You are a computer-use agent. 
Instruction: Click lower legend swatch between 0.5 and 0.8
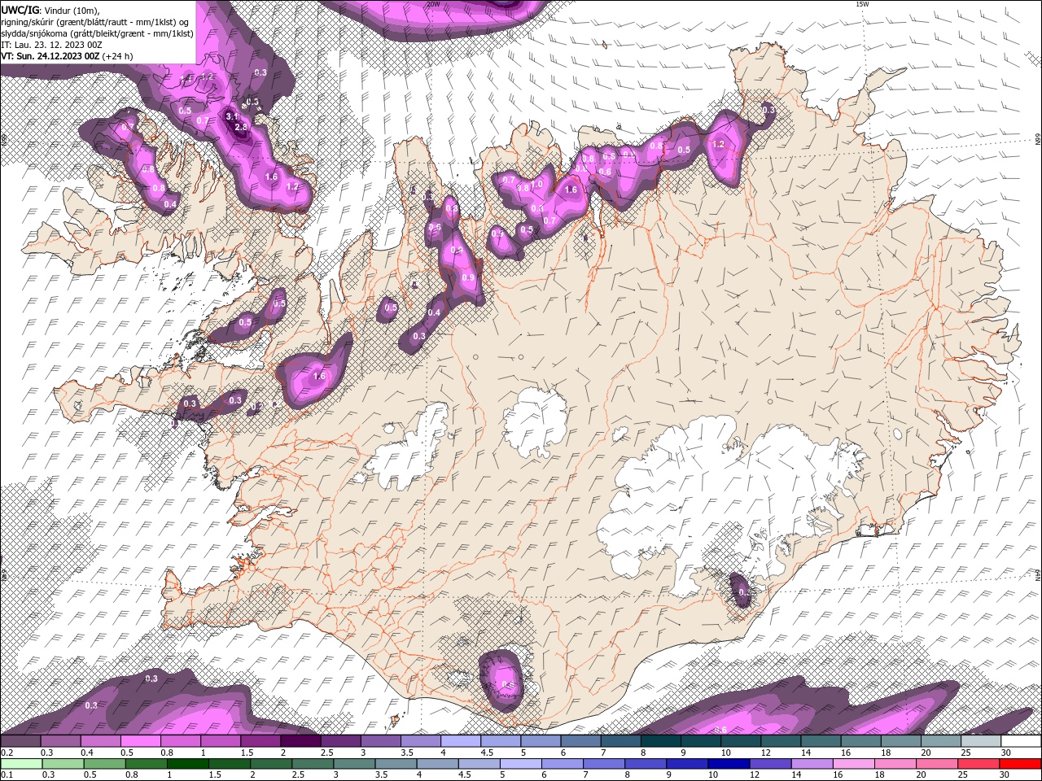coord(105,764)
